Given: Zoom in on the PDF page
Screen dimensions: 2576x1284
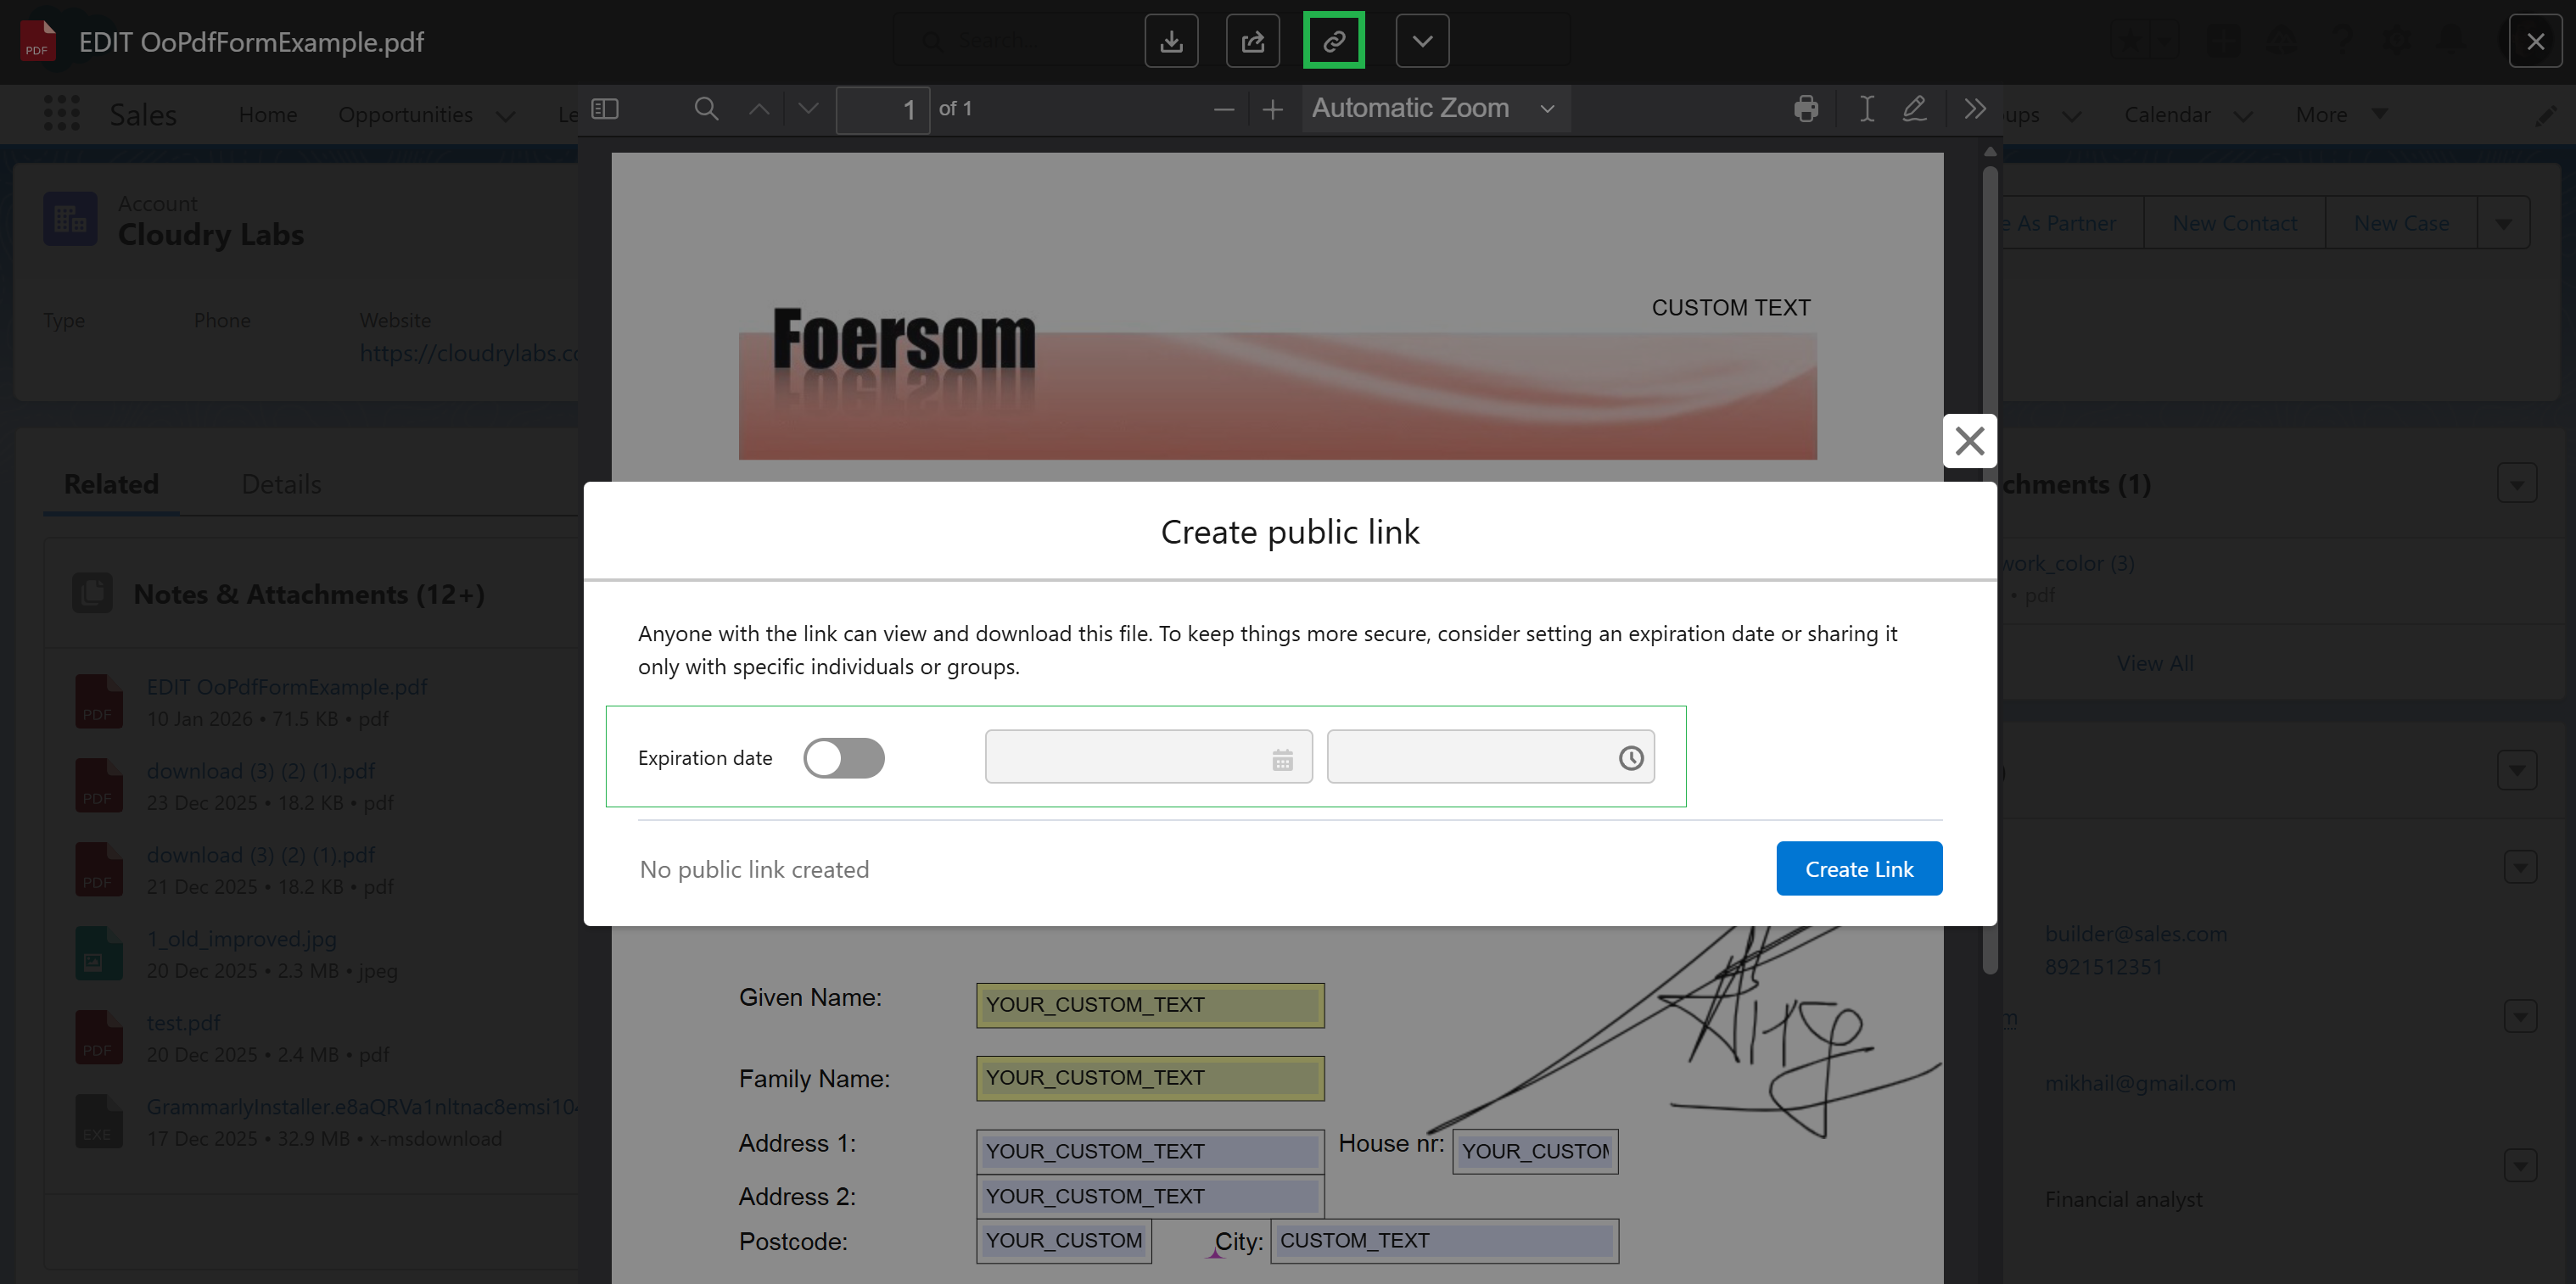Looking at the screenshot, I should pyautogui.click(x=1271, y=109).
